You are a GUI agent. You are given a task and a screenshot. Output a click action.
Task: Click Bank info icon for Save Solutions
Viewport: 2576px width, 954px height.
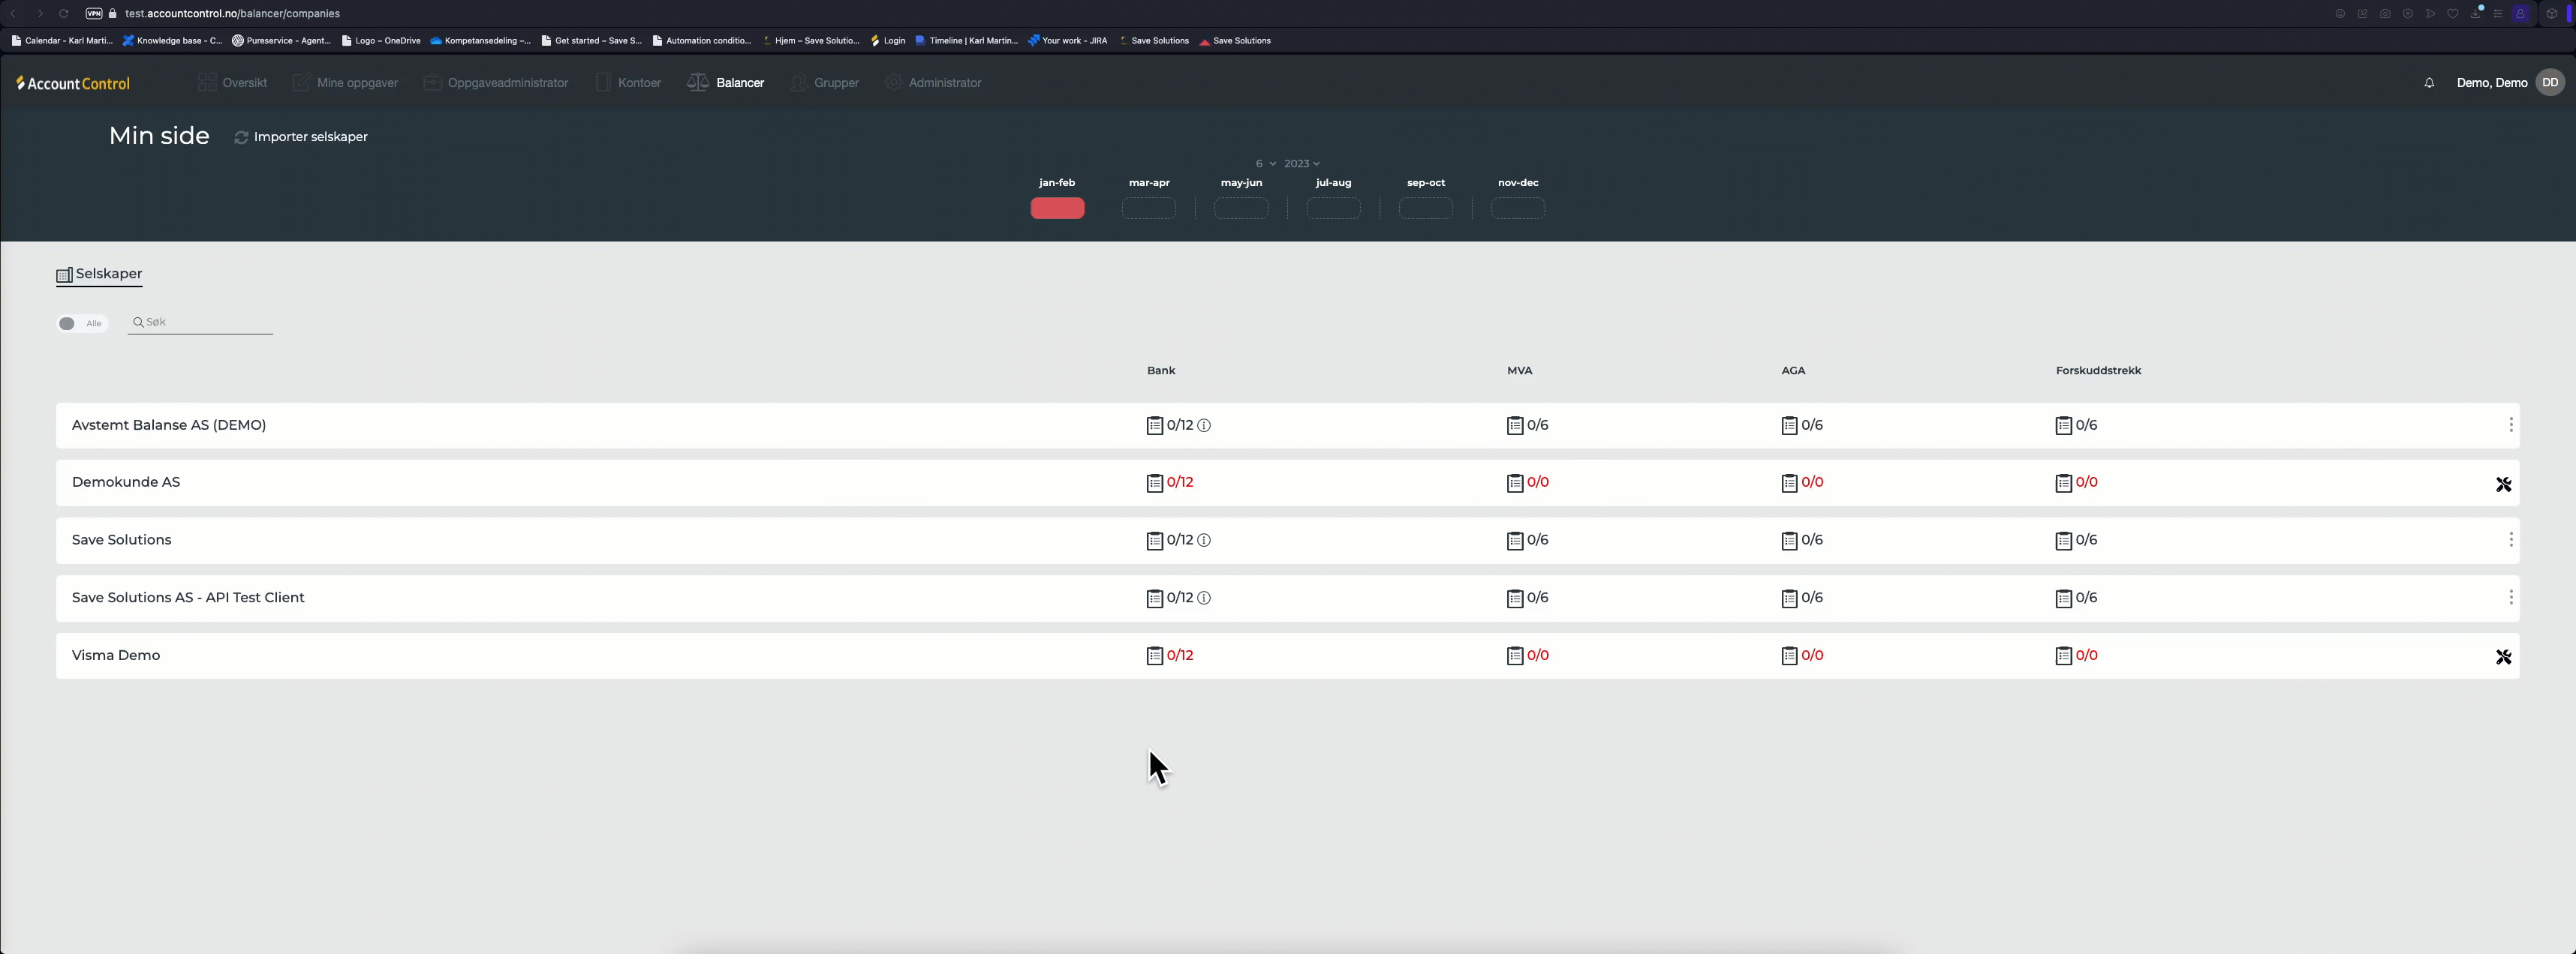pyautogui.click(x=1204, y=541)
